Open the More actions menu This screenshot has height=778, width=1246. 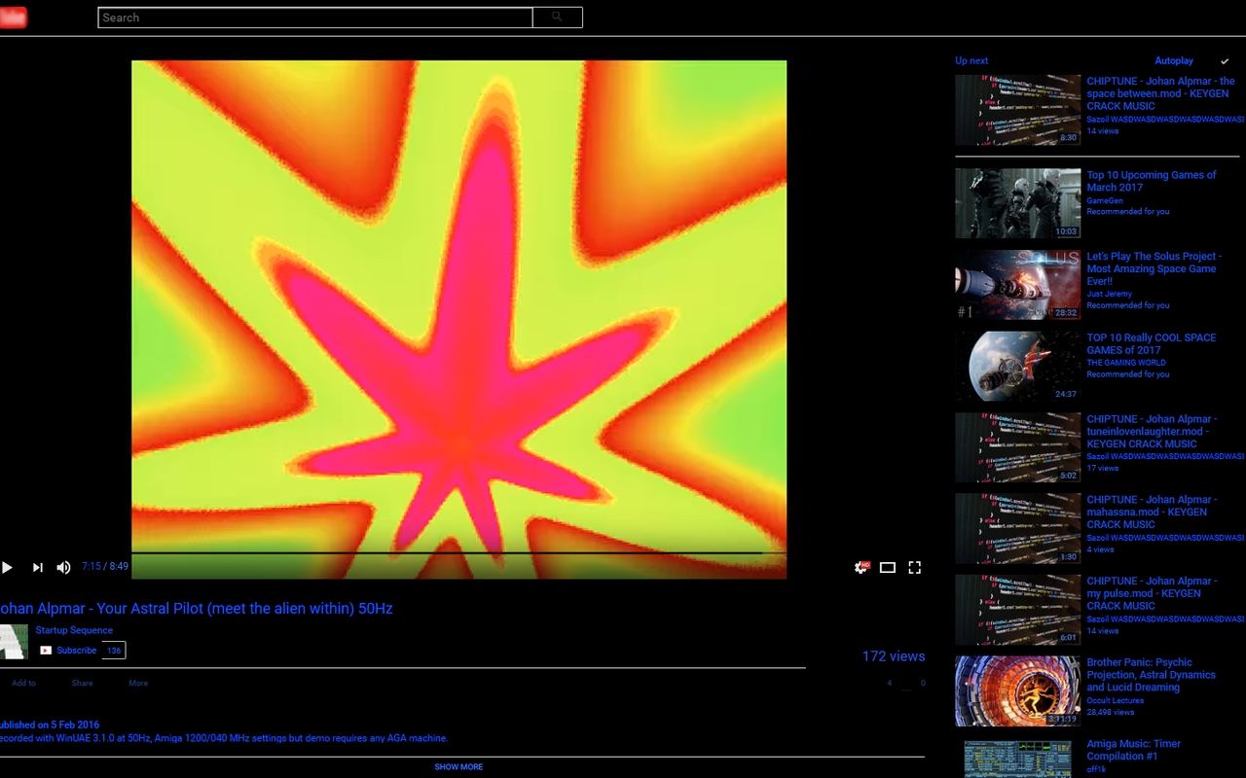pyautogui.click(x=138, y=684)
